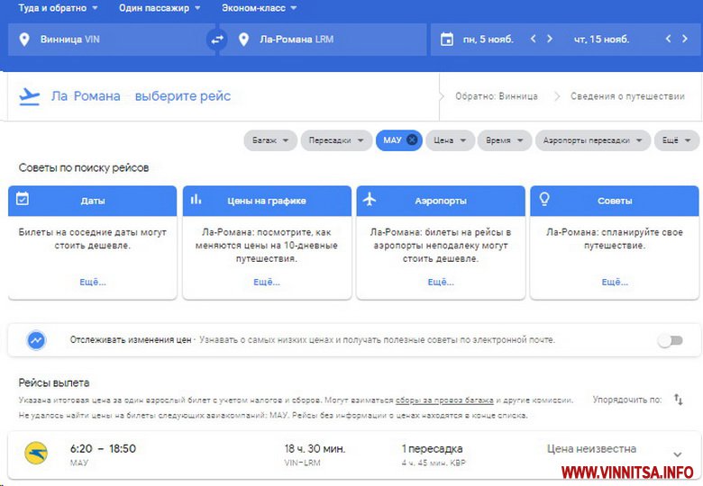Remove the МАУ airline filter chip
The image size is (703, 486).
pyautogui.click(x=412, y=140)
